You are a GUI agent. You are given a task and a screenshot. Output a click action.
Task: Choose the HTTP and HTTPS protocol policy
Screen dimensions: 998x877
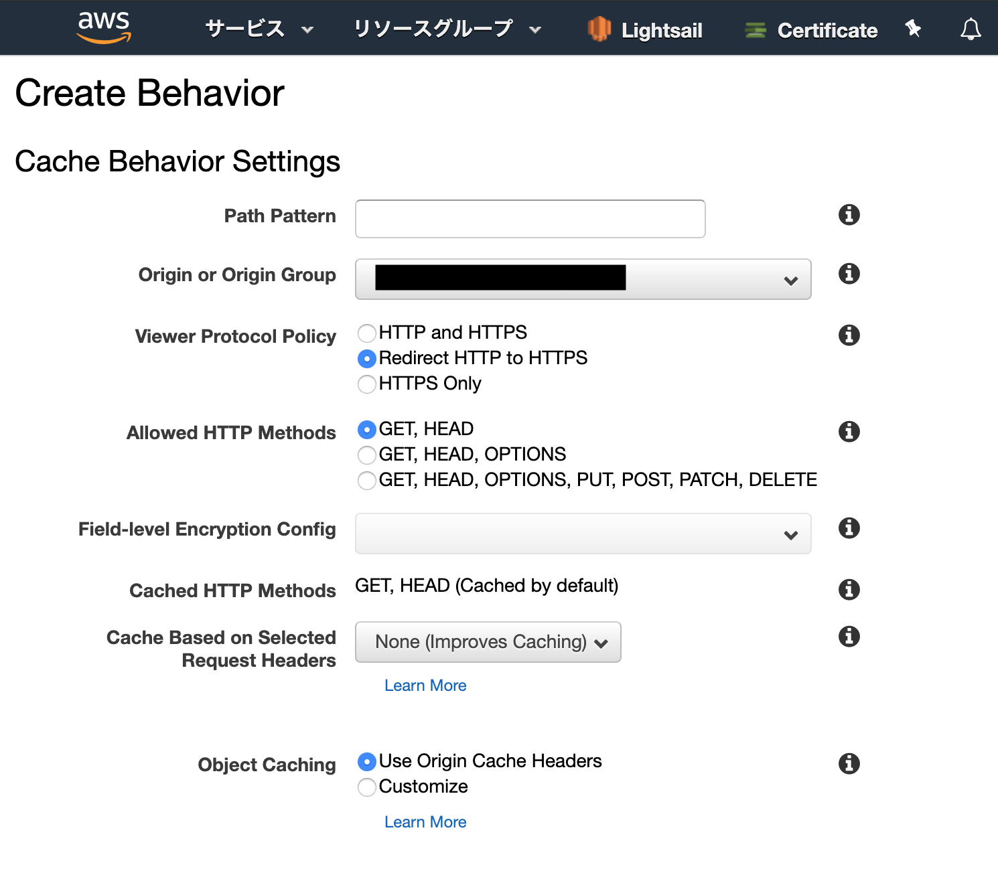[367, 333]
